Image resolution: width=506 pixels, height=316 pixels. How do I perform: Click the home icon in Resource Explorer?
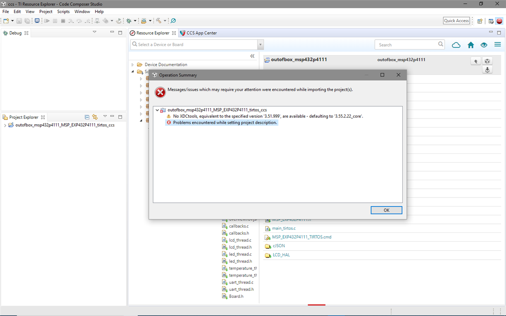tap(471, 45)
